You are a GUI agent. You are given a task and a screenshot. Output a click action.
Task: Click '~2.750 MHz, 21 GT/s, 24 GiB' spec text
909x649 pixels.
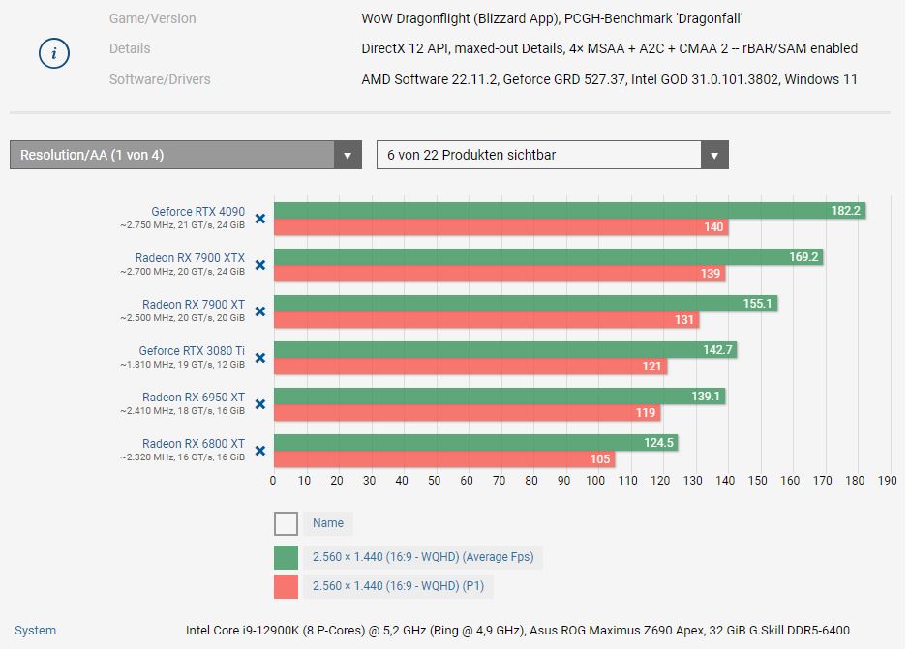click(x=183, y=225)
